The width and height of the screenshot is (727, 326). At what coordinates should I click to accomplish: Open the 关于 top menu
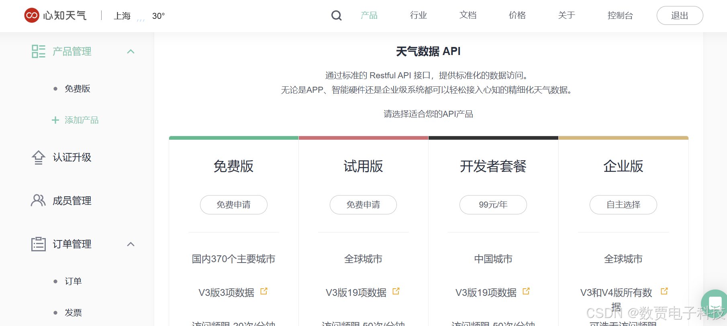(x=567, y=15)
